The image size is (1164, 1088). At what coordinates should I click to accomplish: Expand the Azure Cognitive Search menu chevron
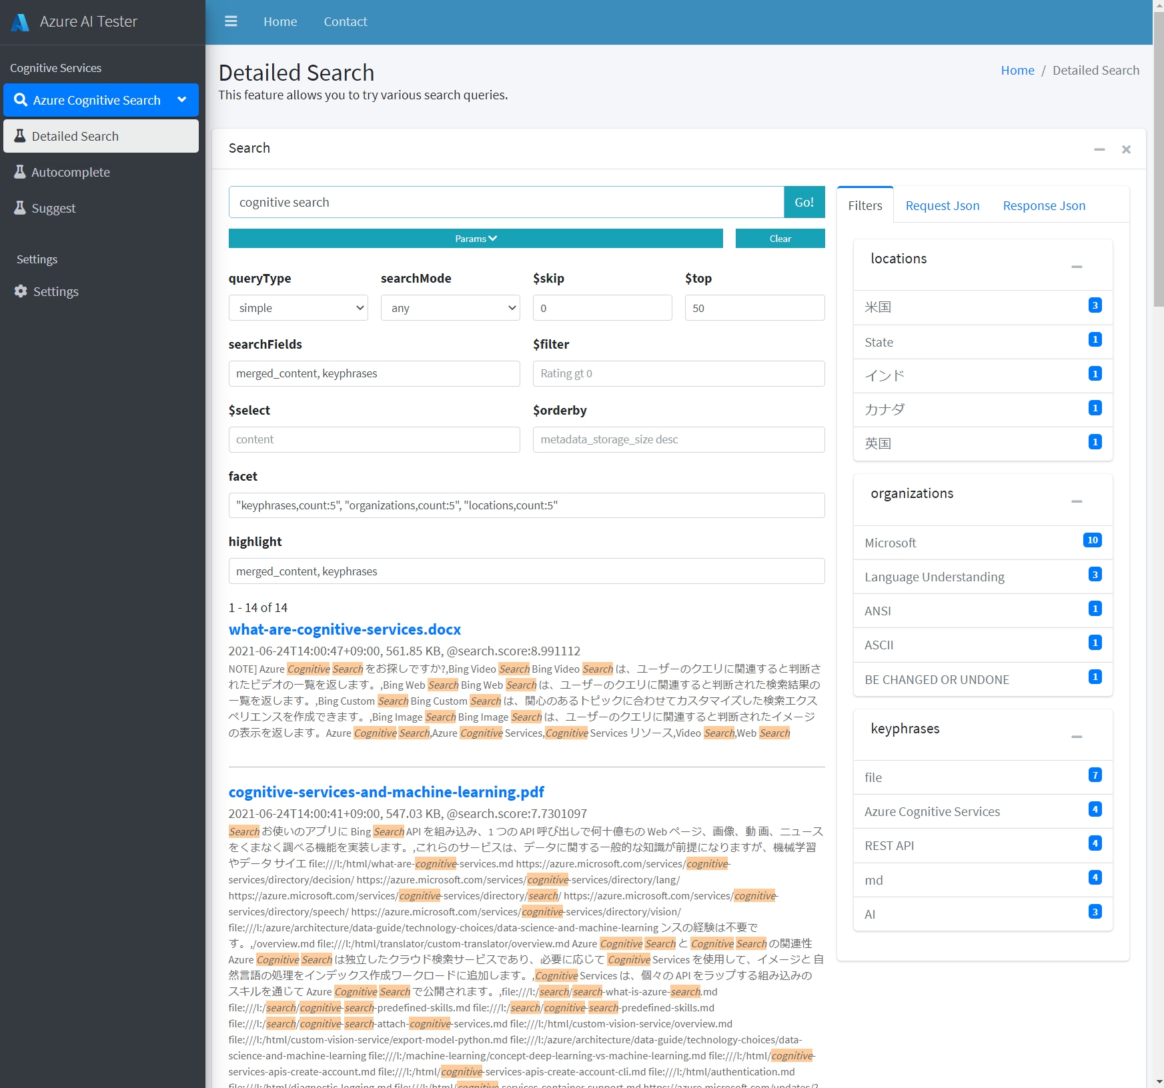pos(182,99)
